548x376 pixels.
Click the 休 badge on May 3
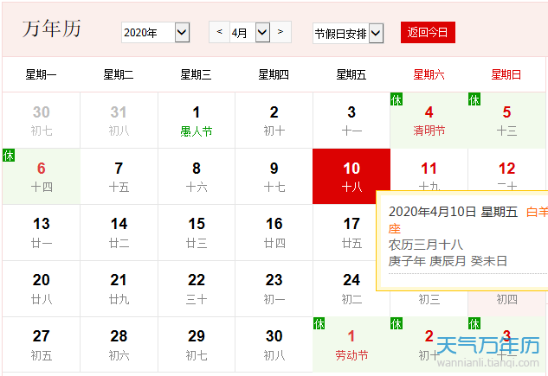(x=474, y=323)
